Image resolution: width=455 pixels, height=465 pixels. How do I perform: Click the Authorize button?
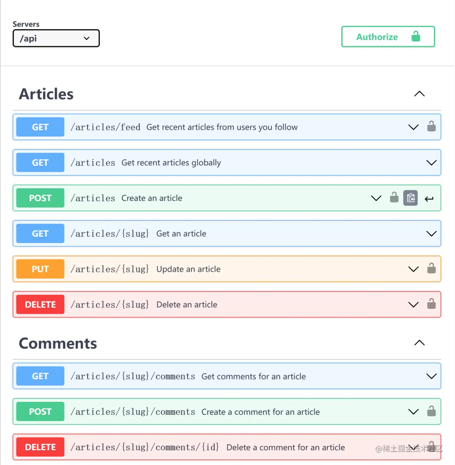tap(388, 37)
